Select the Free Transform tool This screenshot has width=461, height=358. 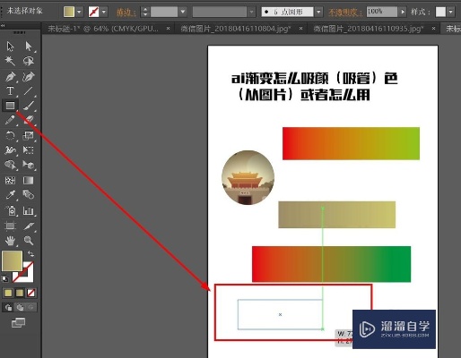(29, 149)
